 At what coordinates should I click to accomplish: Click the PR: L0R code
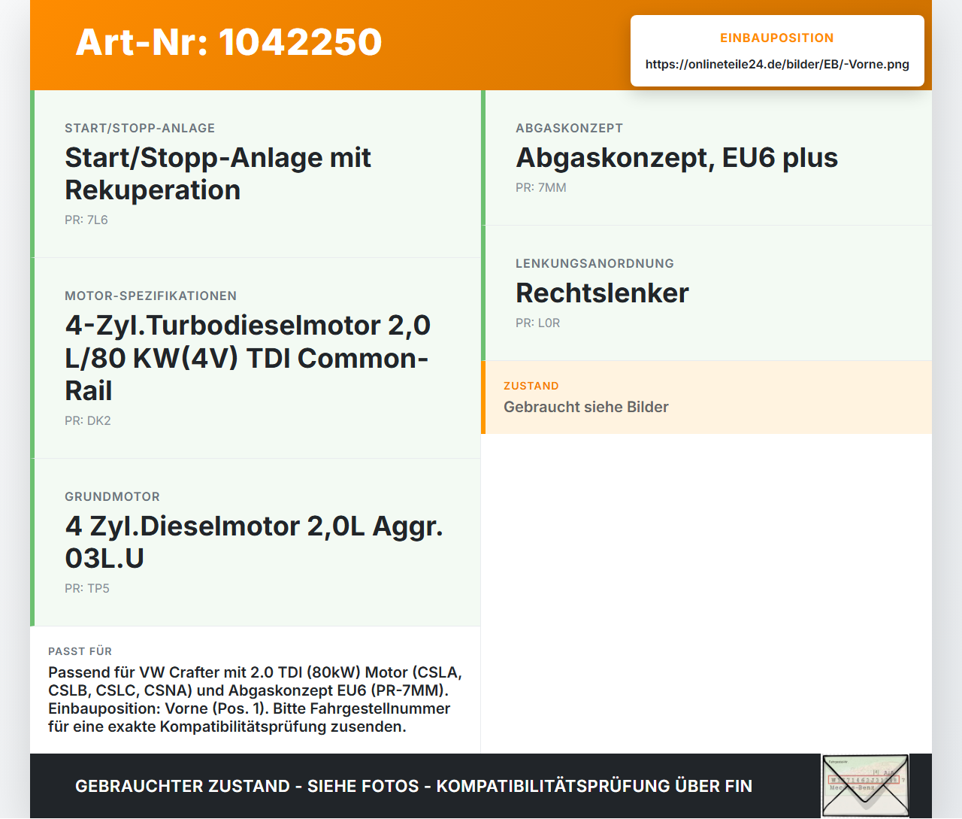coord(538,323)
